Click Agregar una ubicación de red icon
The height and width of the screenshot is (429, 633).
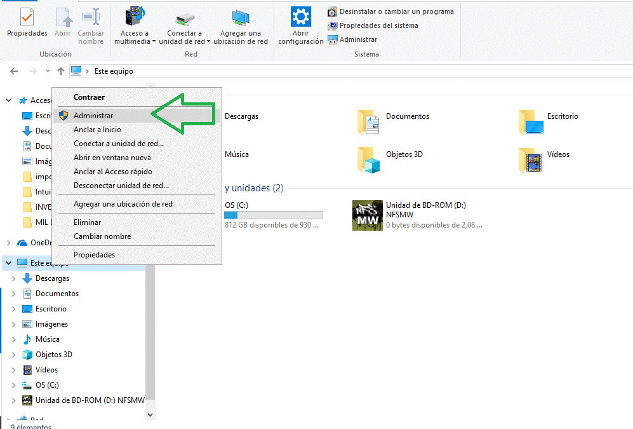(x=241, y=18)
